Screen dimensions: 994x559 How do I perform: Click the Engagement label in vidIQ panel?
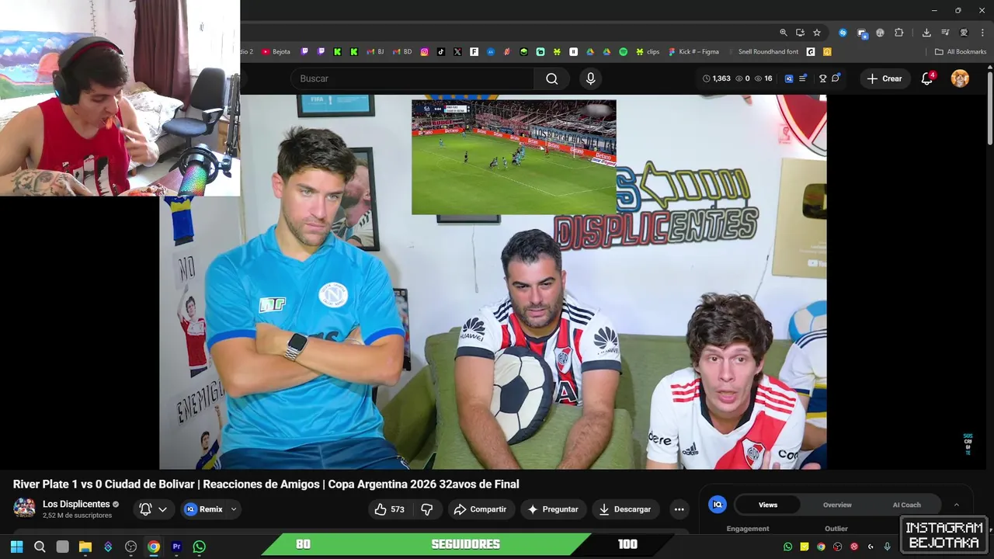(748, 529)
